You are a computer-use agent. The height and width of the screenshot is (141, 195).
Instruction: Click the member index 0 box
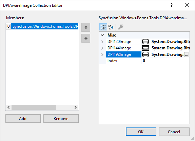(x=8, y=26)
